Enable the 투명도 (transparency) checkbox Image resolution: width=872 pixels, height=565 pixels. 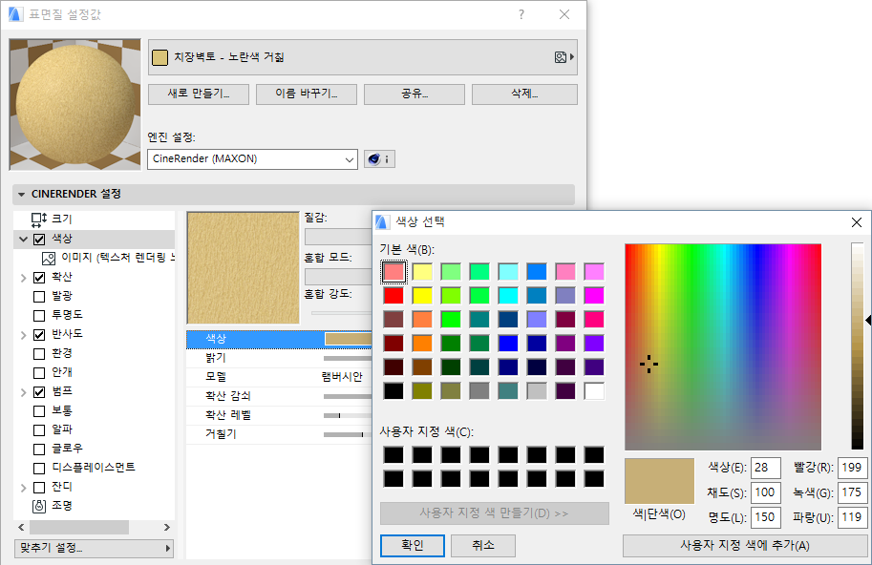38,315
